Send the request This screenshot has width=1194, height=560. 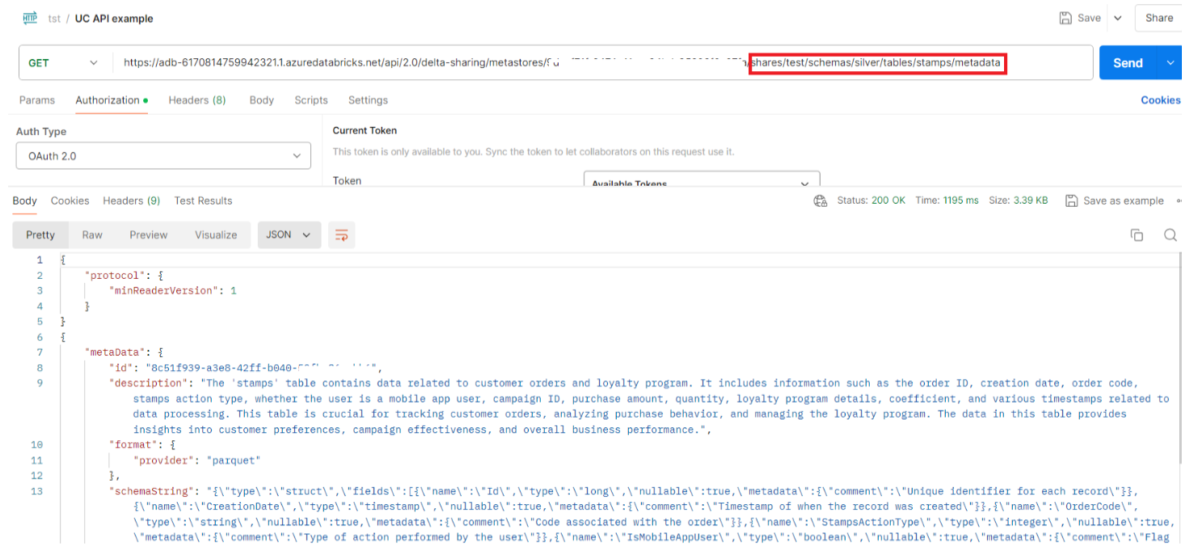tap(1128, 63)
